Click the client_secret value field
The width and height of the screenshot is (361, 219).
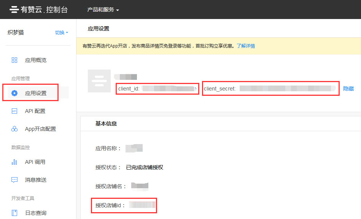point(285,89)
